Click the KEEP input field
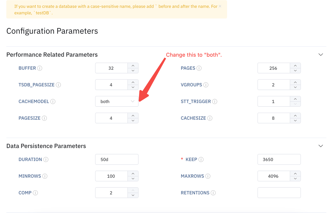Viewport: 333px width, 213px height. pos(279,160)
